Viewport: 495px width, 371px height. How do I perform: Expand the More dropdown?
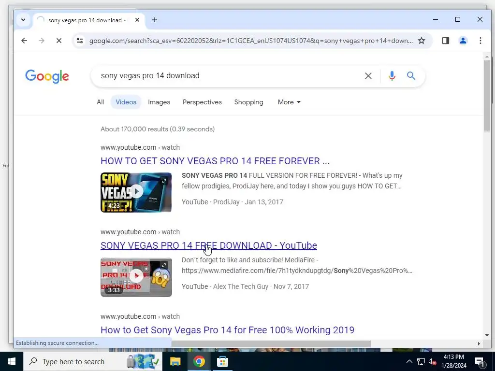(289, 102)
